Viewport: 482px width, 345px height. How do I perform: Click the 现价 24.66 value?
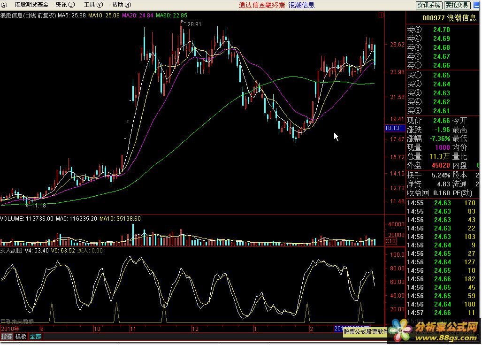click(442, 121)
